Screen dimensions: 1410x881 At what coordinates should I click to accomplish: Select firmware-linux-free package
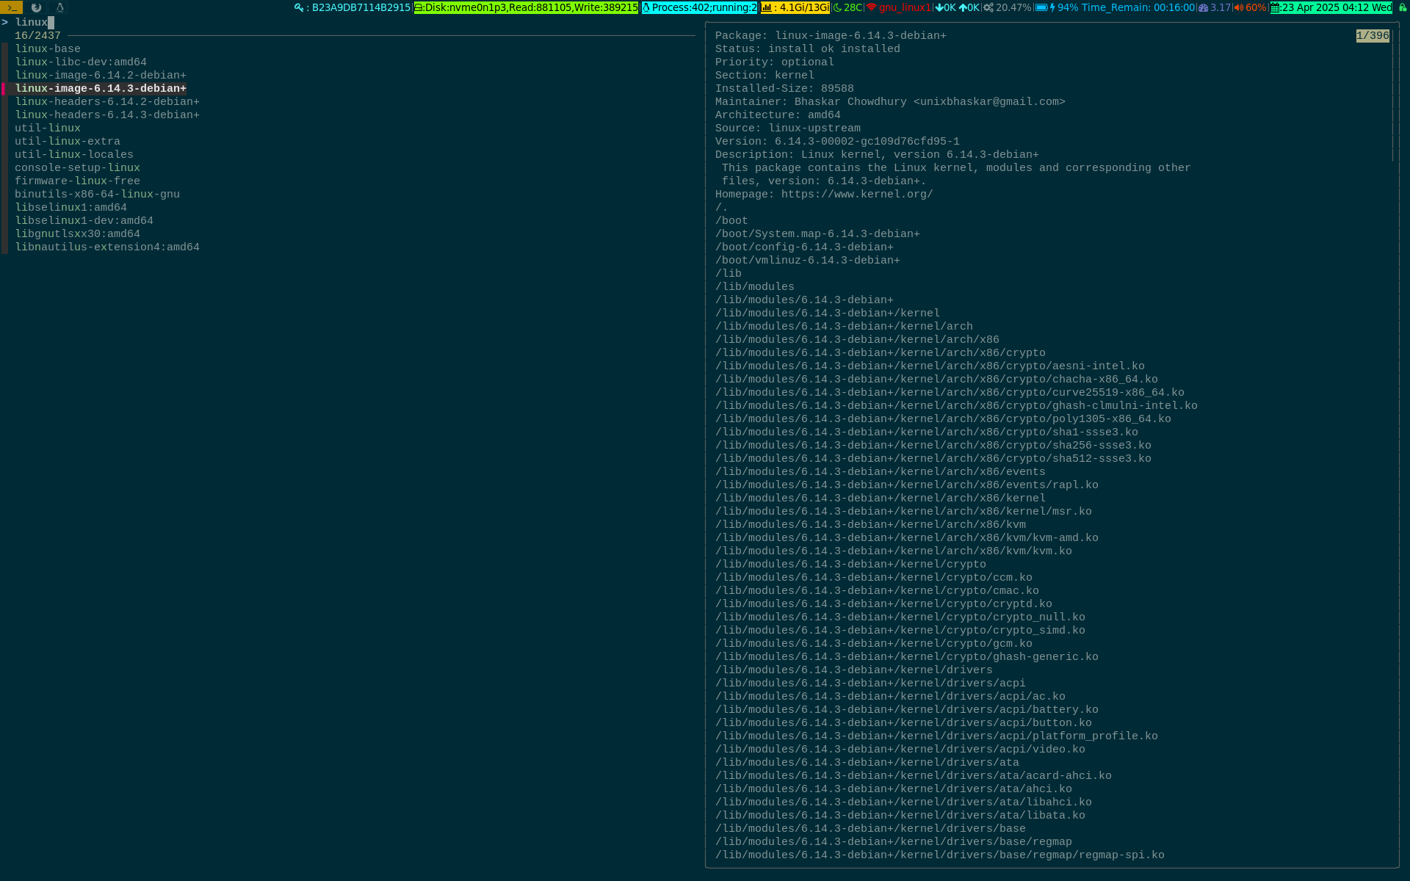(77, 181)
